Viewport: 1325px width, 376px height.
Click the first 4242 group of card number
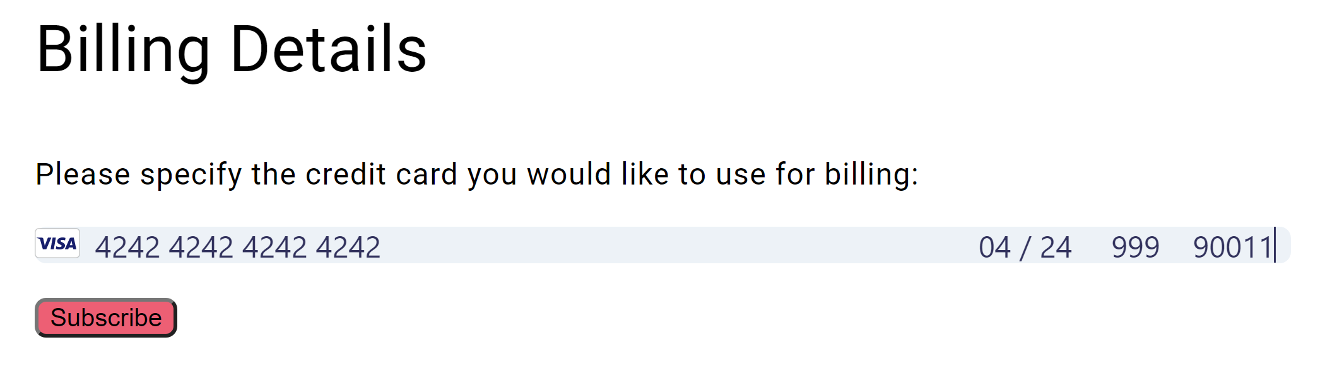(127, 247)
